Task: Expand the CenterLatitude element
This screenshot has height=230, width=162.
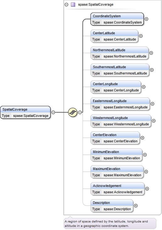Action: [141, 36]
